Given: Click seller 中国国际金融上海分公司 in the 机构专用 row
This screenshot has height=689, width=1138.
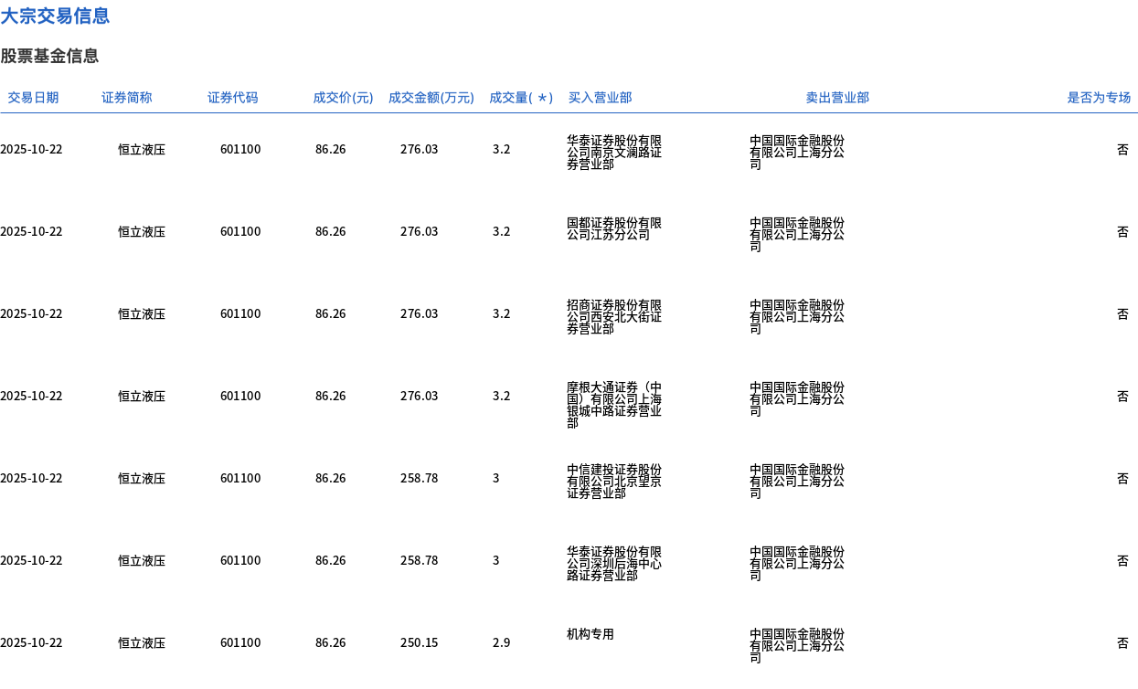Looking at the screenshot, I should point(797,646).
